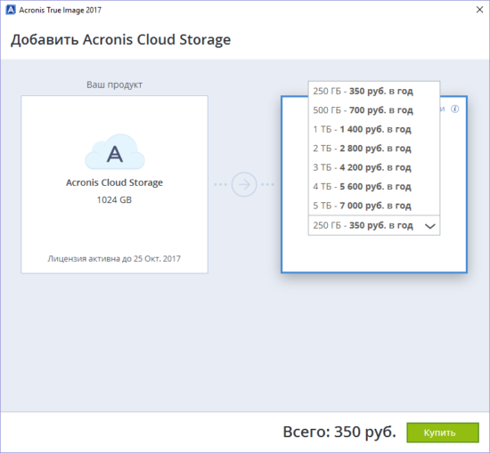Close the Acronis True Image 2017 window
Image resolution: width=490 pixels, height=453 pixels.
pos(479,10)
